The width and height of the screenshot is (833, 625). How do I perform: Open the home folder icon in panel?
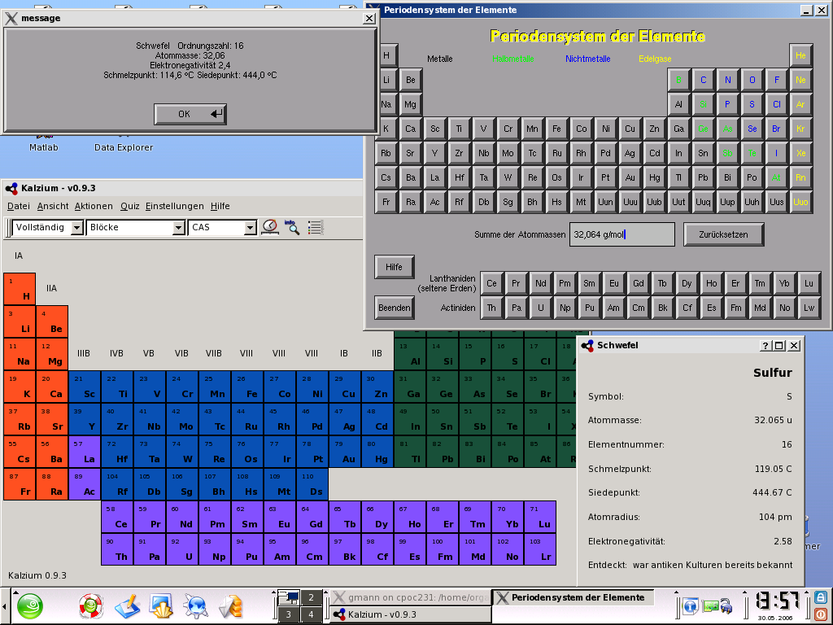pyautogui.click(x=161, y=605)
